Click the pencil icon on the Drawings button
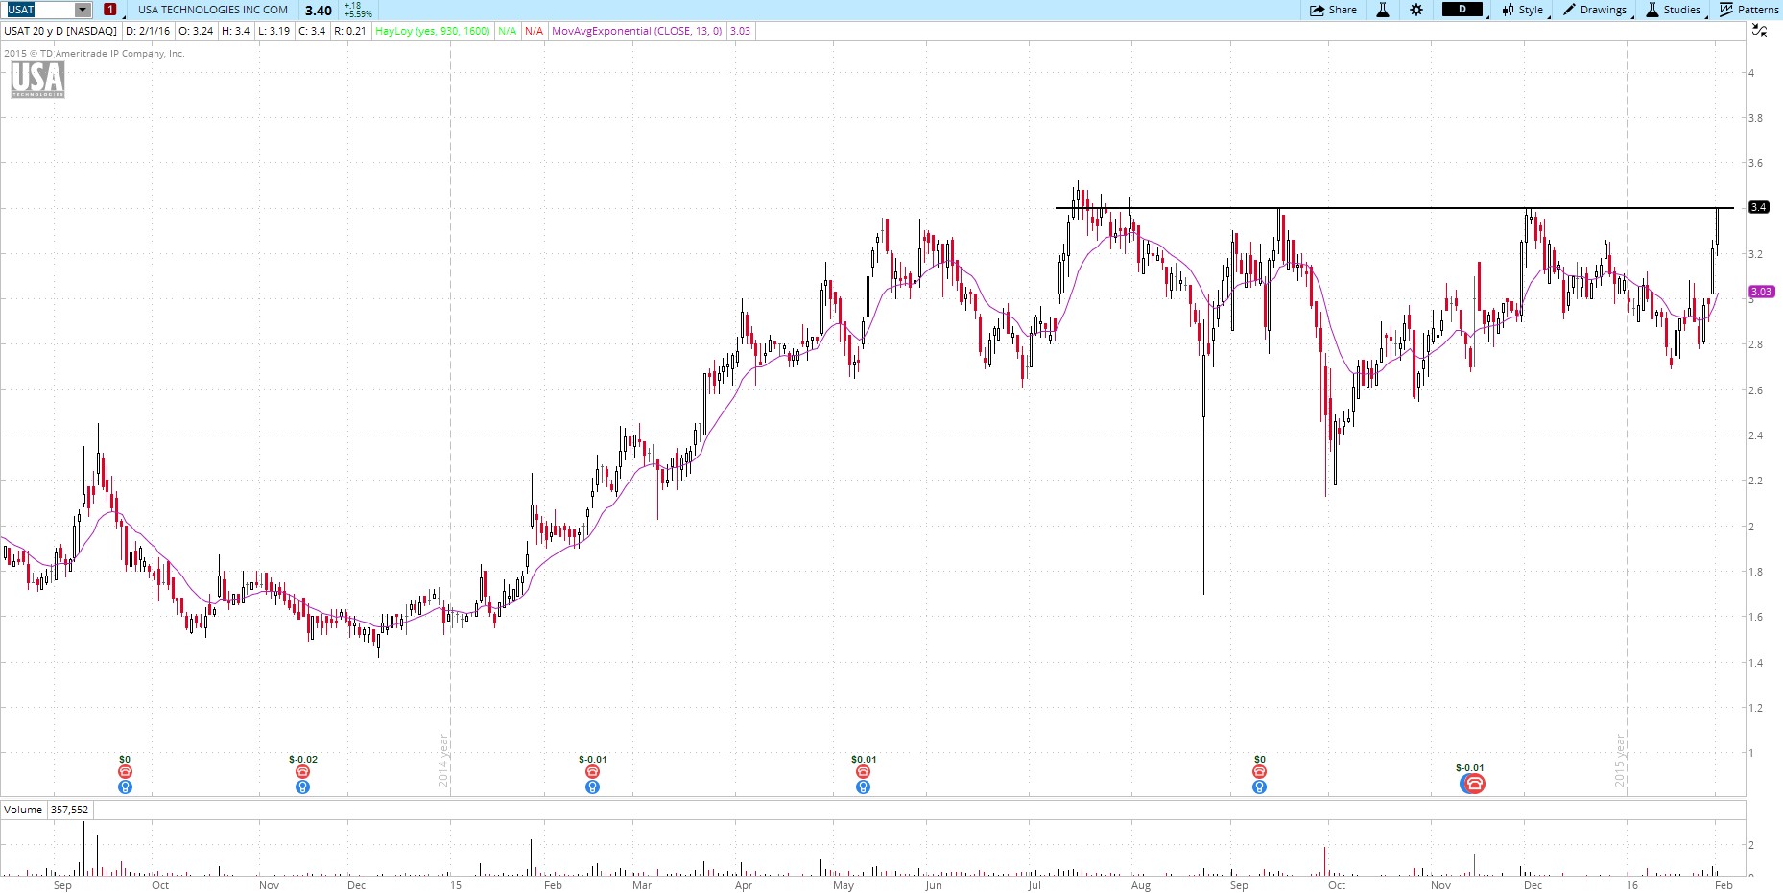Viewport: 1783px width, 893px height. tap(1570, 10)
